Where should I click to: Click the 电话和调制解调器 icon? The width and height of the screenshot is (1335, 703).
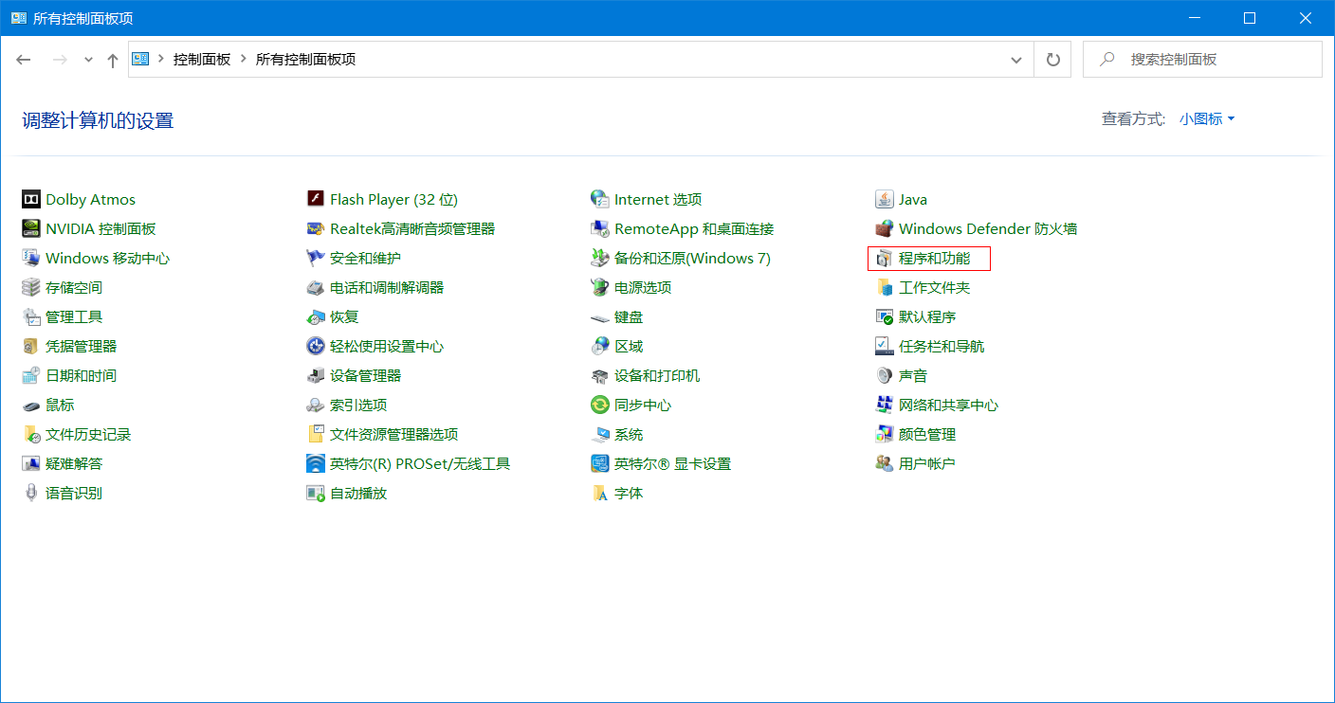(316, 287)
